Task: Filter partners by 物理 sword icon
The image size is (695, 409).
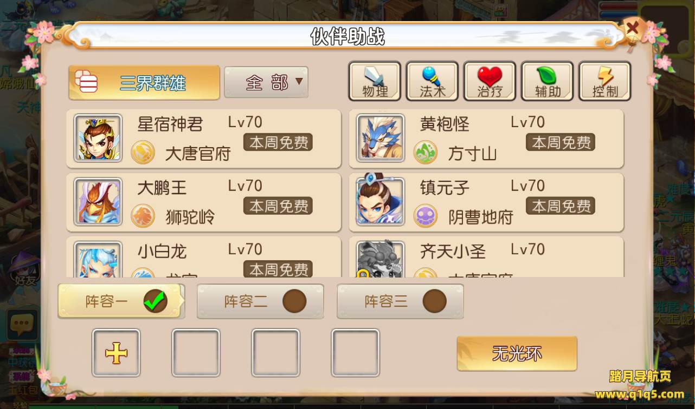Action: [x=375, y=81]
